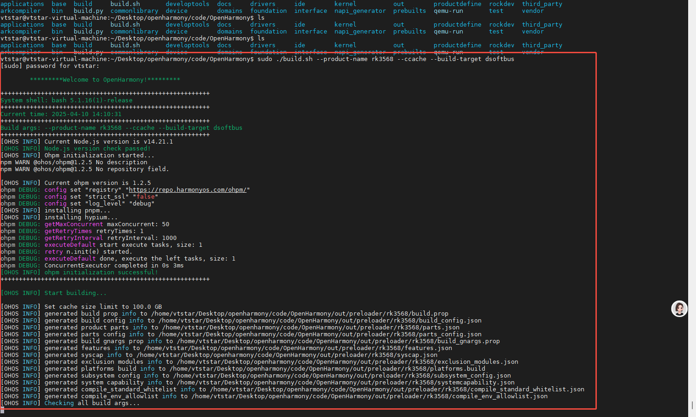The height and width of the screenshot is (417, 696).
Task: Select 'Node.js version check passed!' message
Action: pos(76,148)
